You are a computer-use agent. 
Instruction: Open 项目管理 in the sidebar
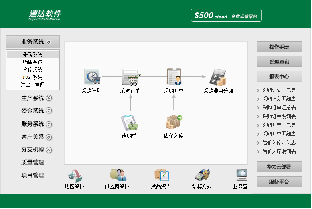click(33, 175)
